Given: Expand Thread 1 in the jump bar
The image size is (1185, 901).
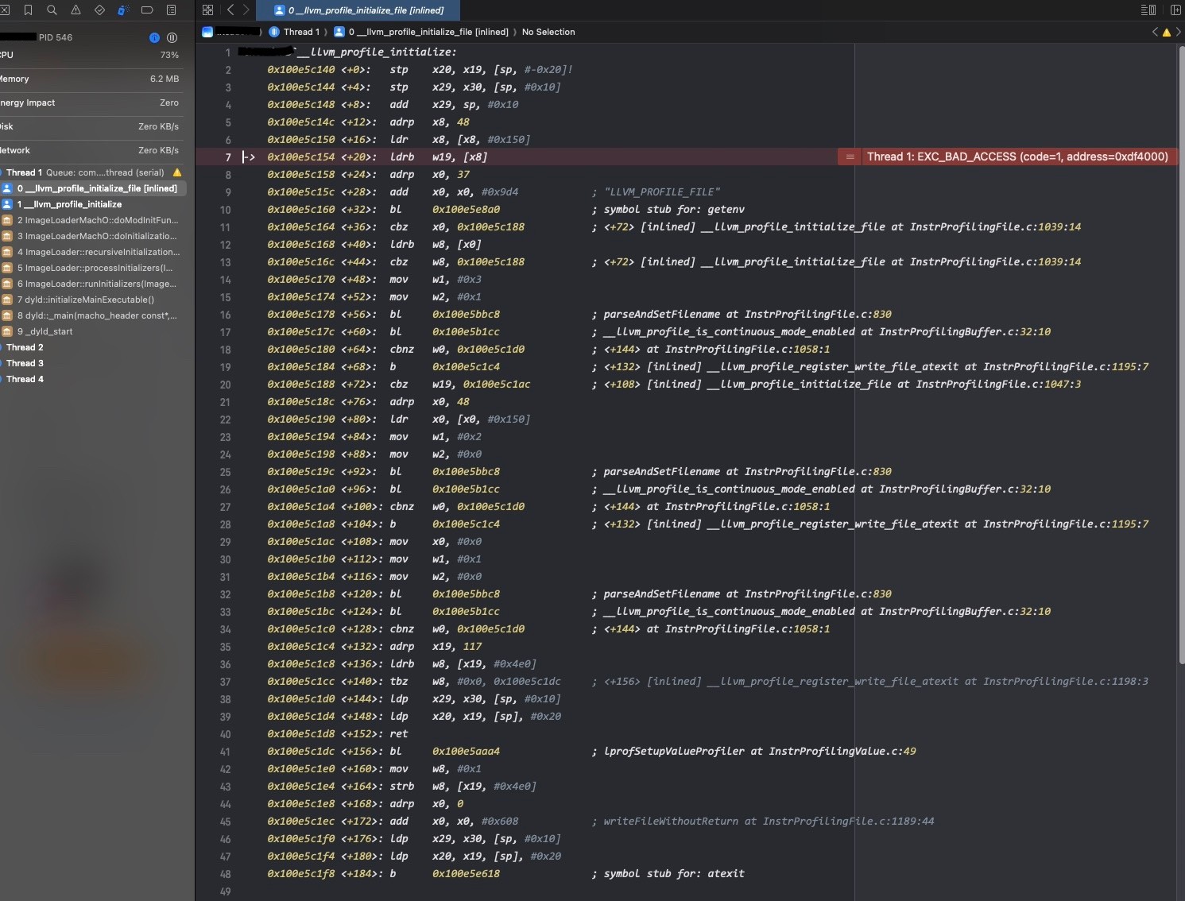Looking at the screenshot, I should (300, 32).
